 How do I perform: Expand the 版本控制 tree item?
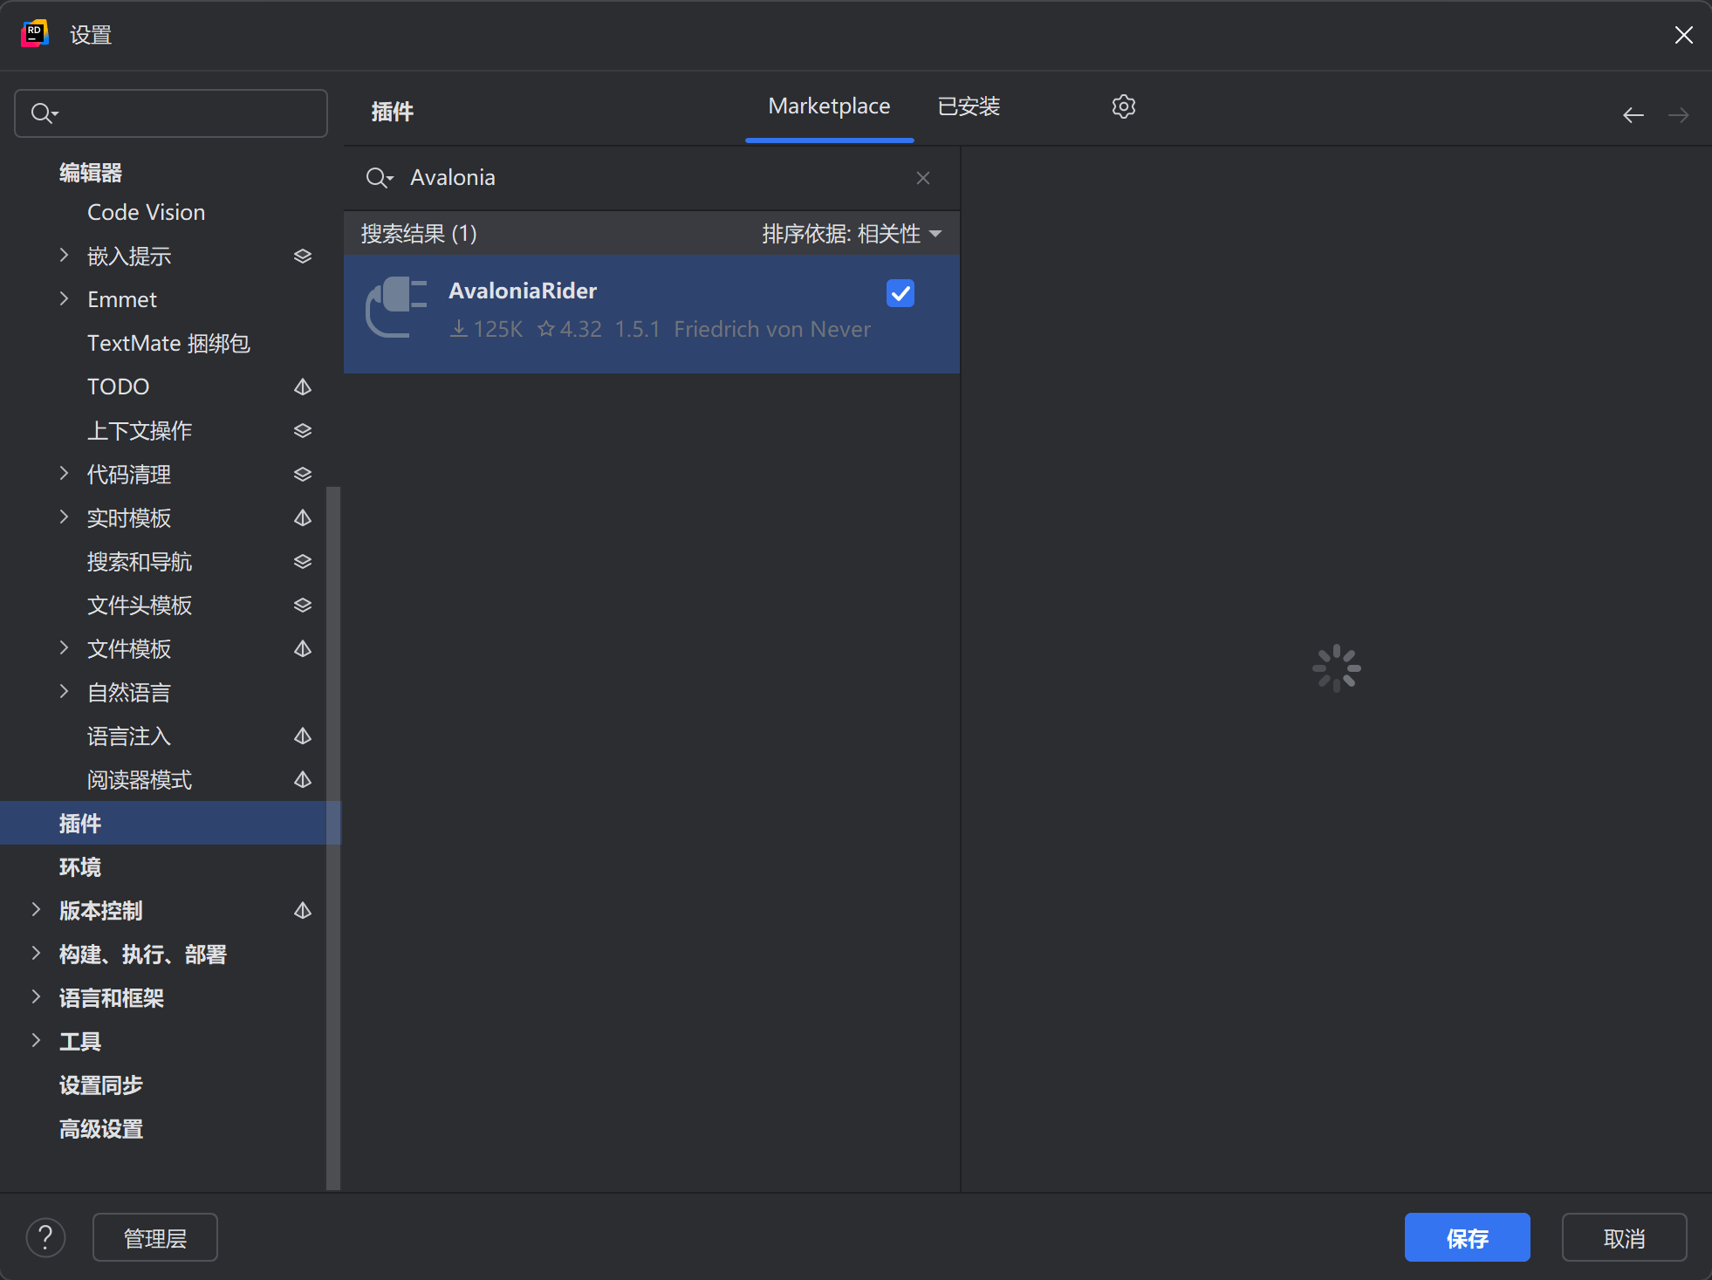tap(38, 910)
